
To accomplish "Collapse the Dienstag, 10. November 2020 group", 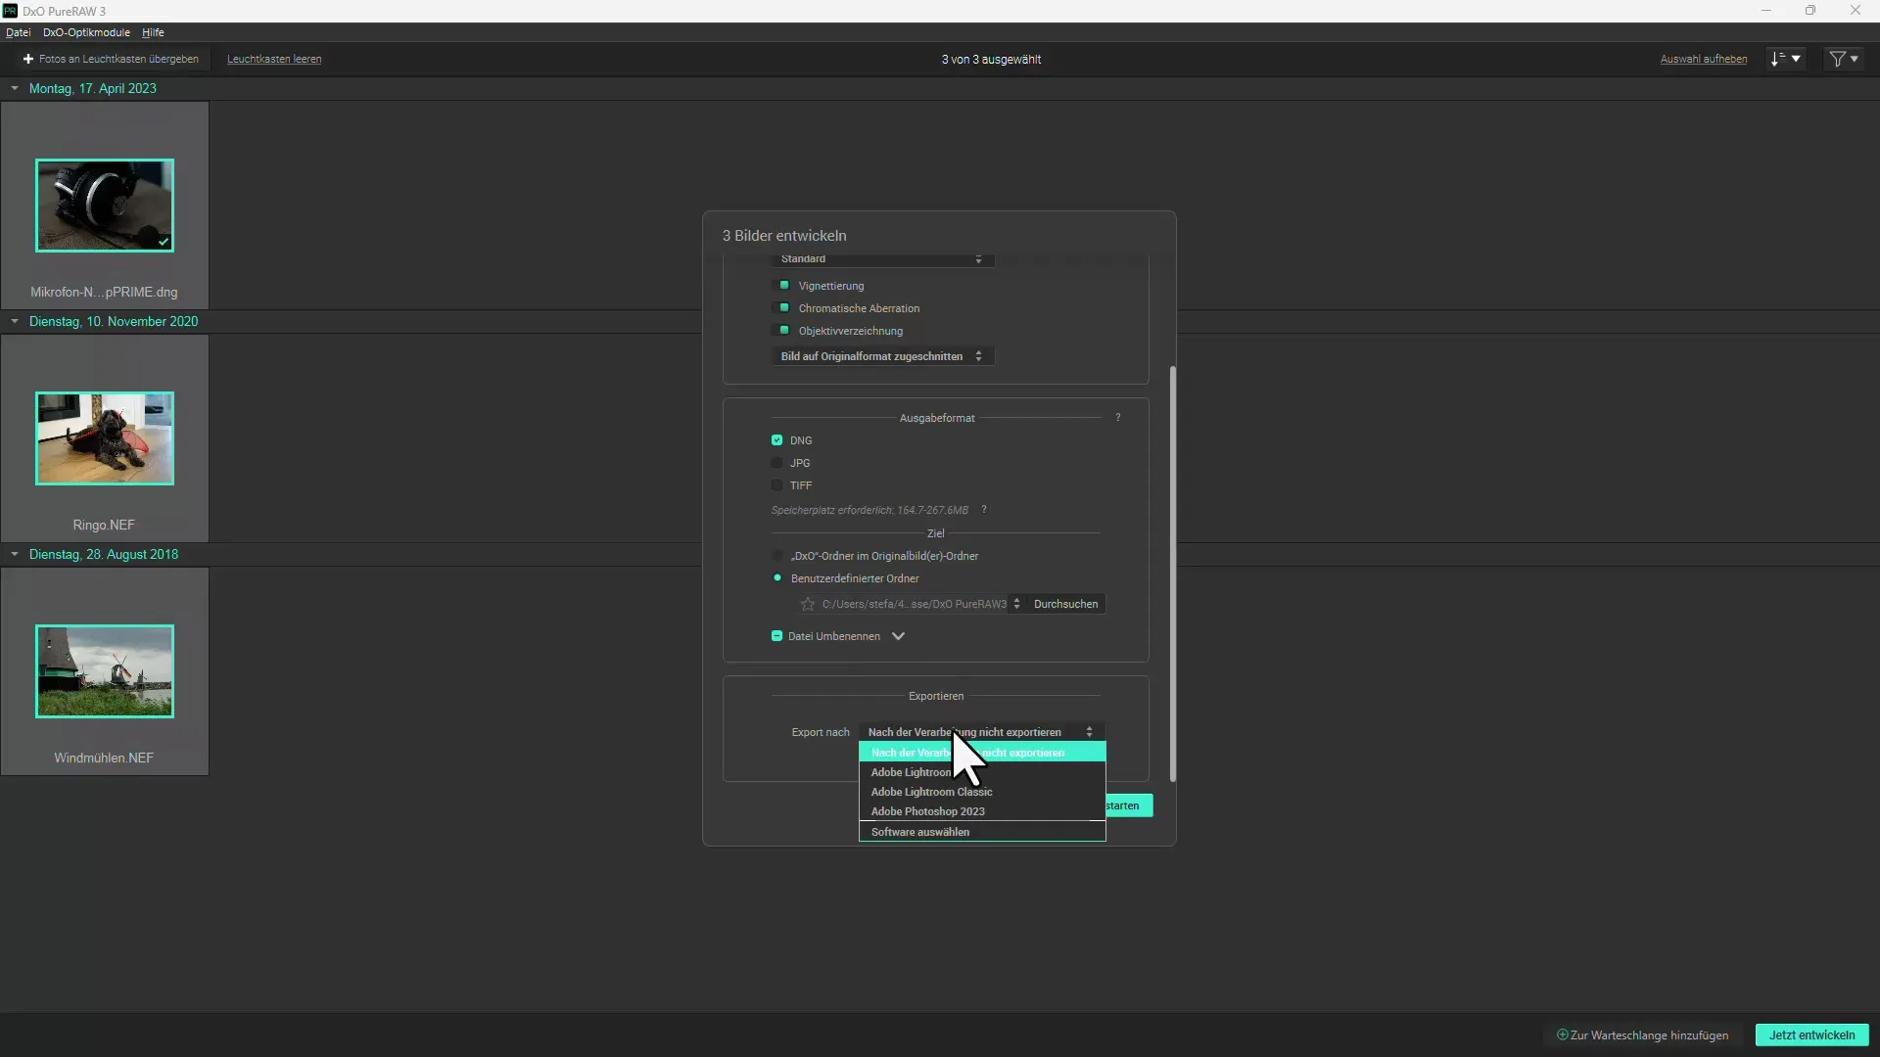I will point(15,321).
